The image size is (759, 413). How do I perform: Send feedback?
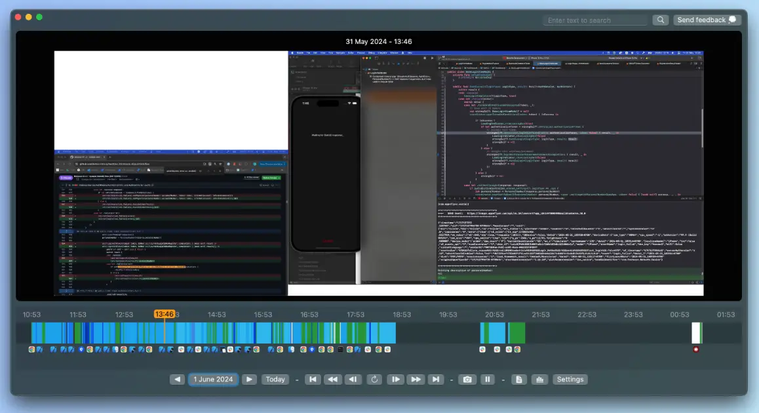click(x=707, y=19)
